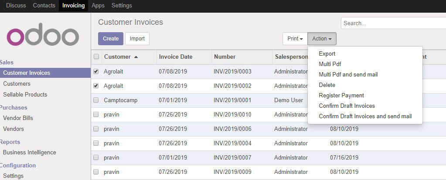446x180 pixels.
Task: Open invoice INV/2019/0001
Action: [x=233, y=100]
